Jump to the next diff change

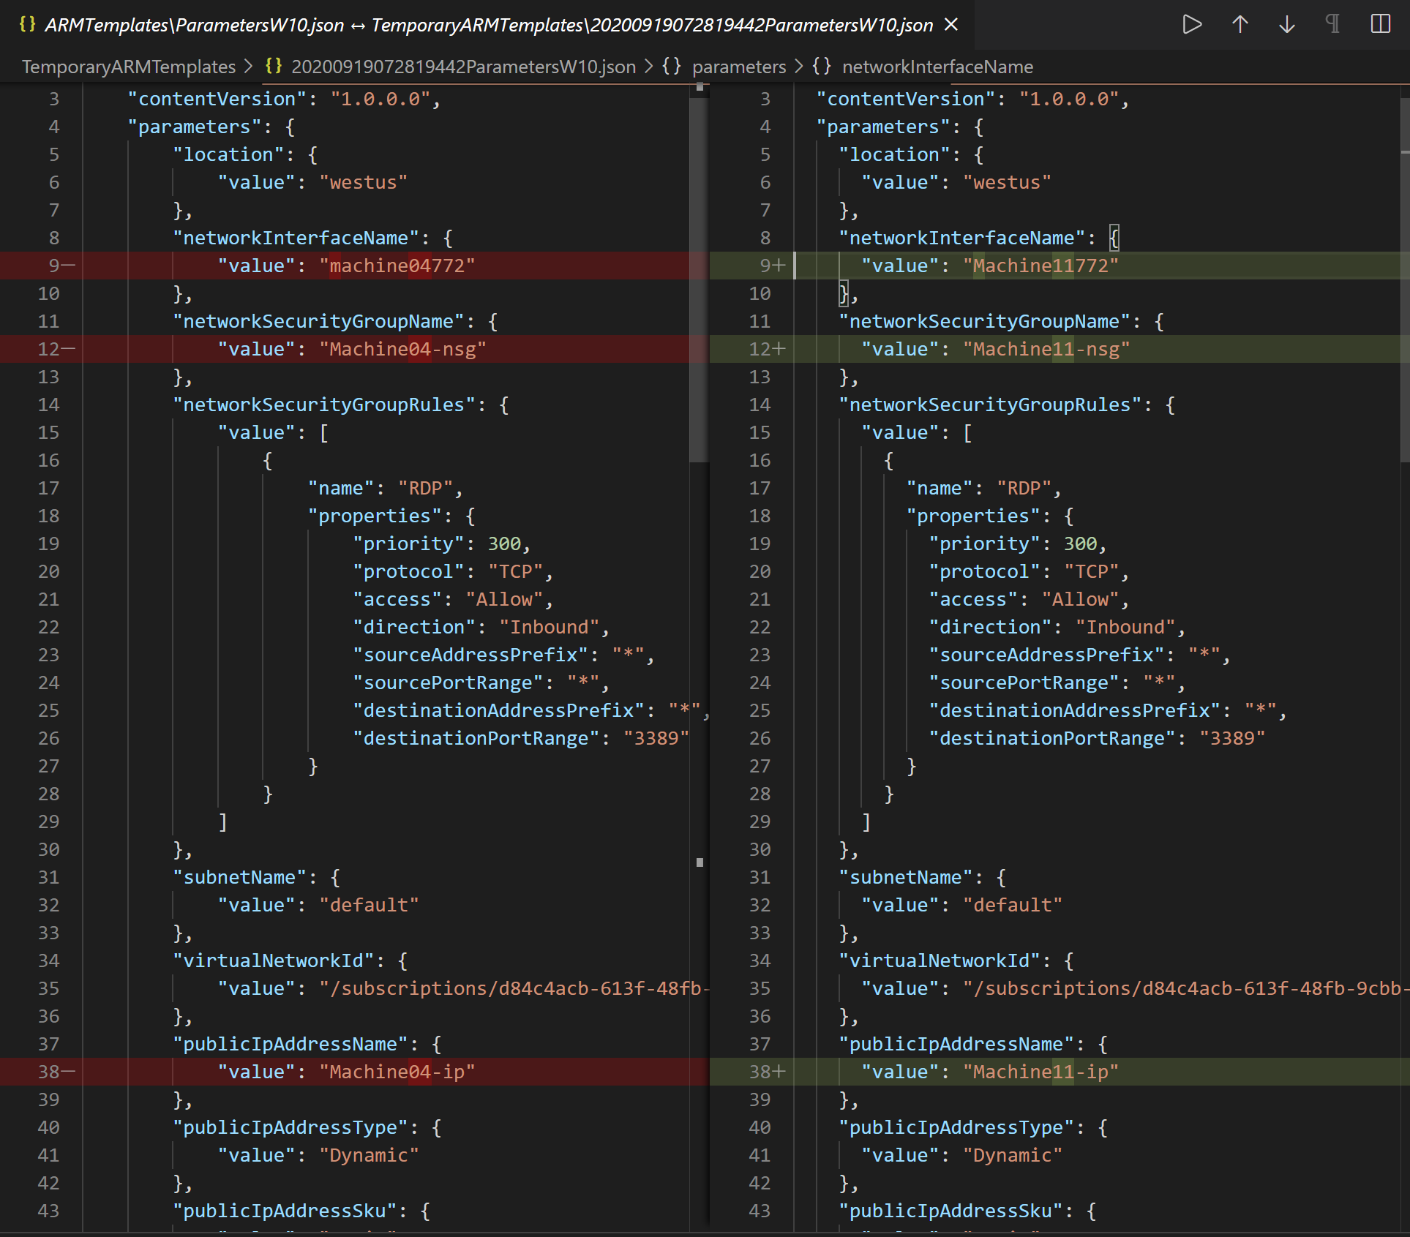(1287, 24)
